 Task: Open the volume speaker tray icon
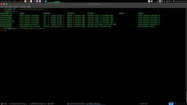click(x=165, y=1)
